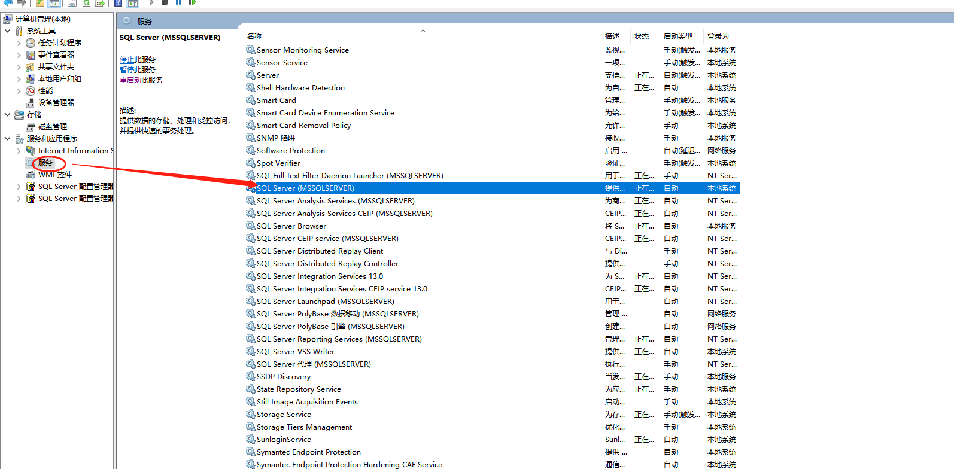This screenshot has height=469, width=954.
Task: Select SQL Full-text Filter Daemon Launcher row
Action: coord(493,175)
